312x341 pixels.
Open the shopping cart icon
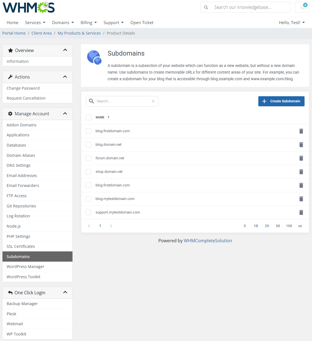point(302,7)
